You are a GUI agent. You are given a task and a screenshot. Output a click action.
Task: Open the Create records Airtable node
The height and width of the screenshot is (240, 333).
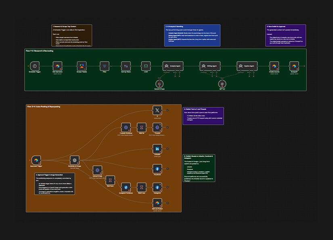[274, 66]
